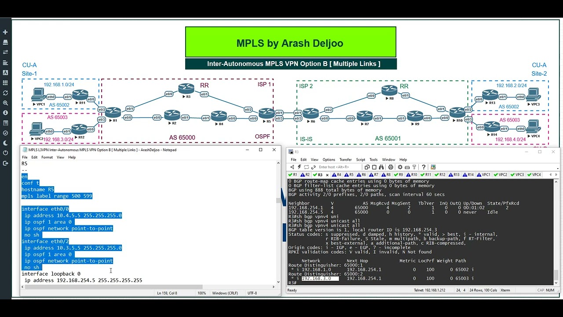The height and width of the screenshot is (317, 563).
Task: Open the terminal toolbar overflow arrow
Action: [x=558, y=168]
